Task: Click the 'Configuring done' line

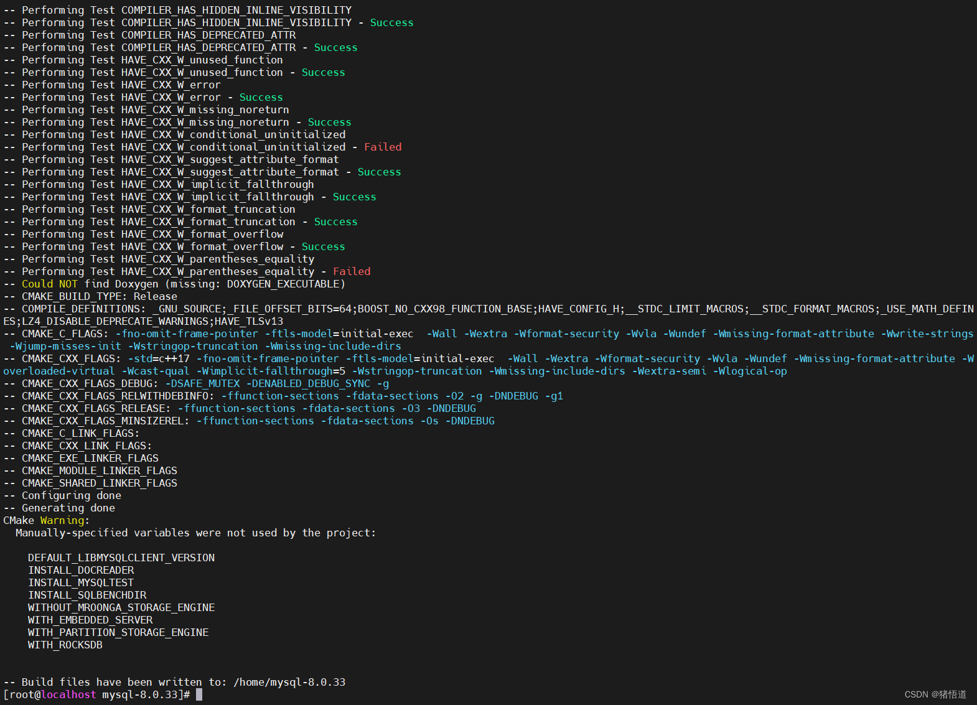Action: point(72,495)
